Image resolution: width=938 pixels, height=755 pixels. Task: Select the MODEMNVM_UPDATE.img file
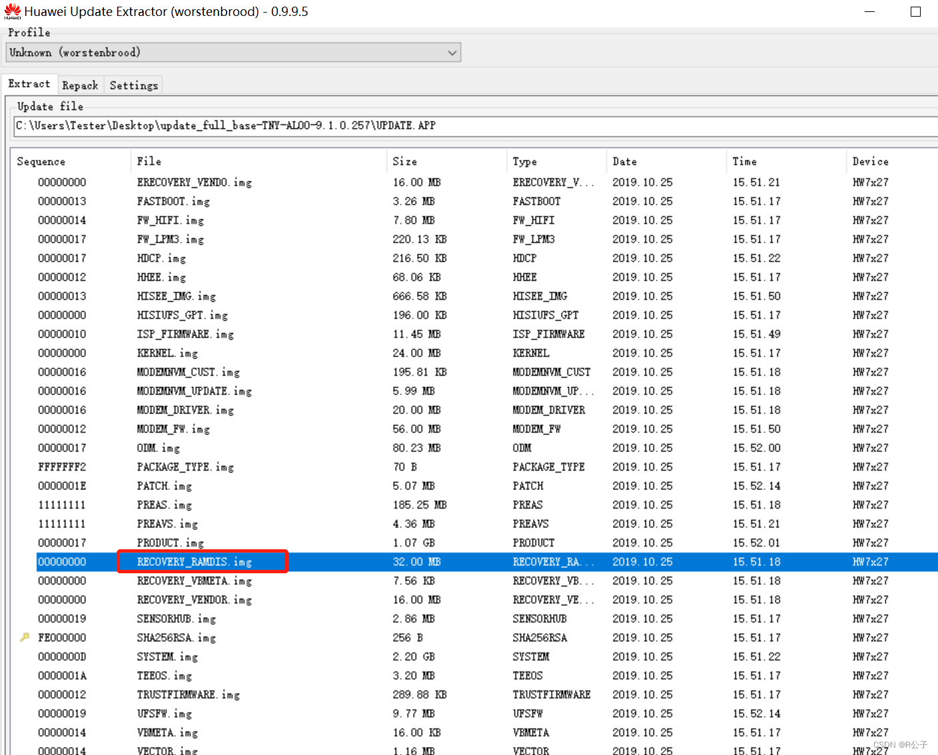click(194, 391)
